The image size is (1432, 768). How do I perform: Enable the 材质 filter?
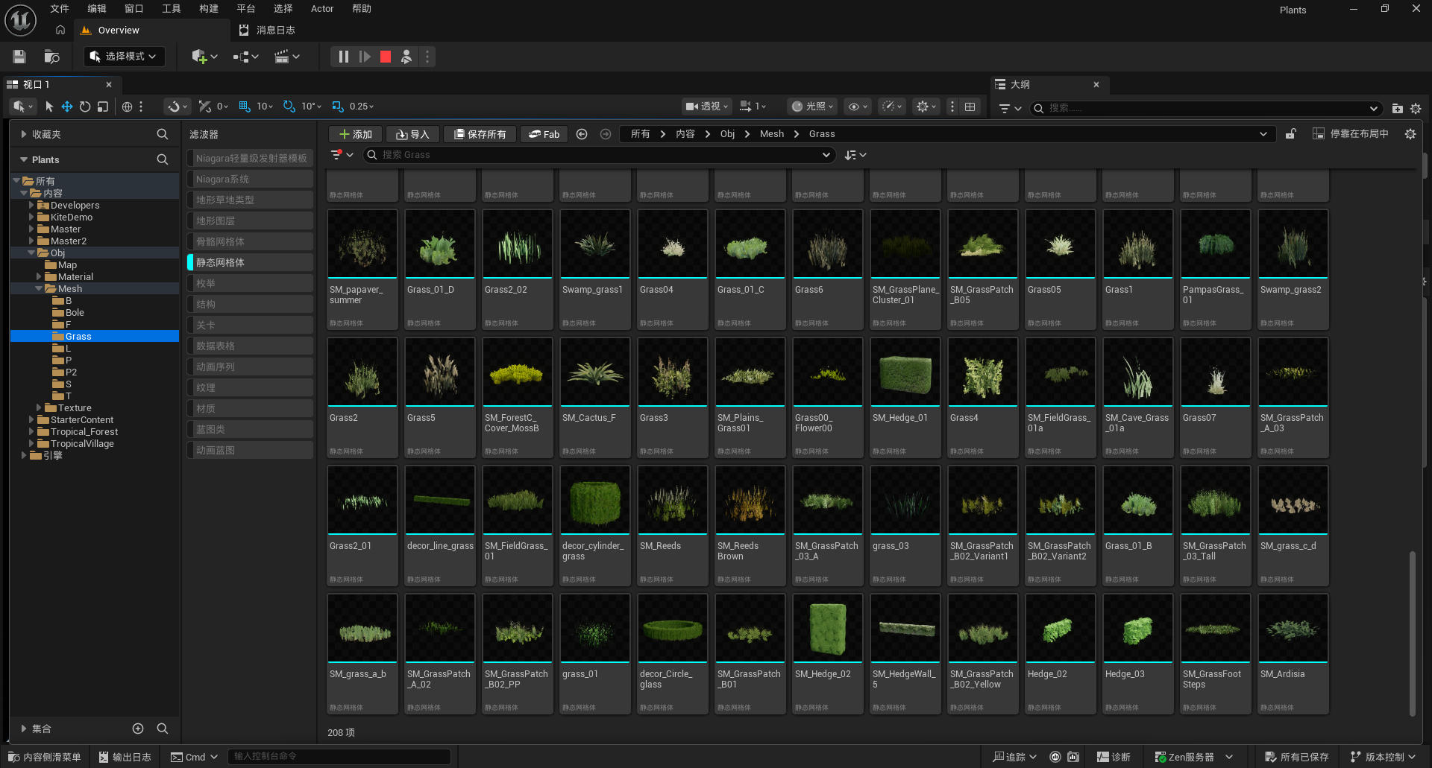pos(250,408)
